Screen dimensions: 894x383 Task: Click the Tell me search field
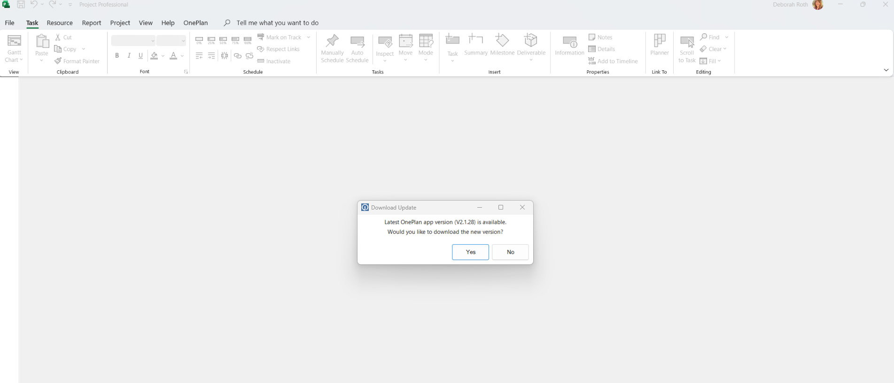pos(277,23)
